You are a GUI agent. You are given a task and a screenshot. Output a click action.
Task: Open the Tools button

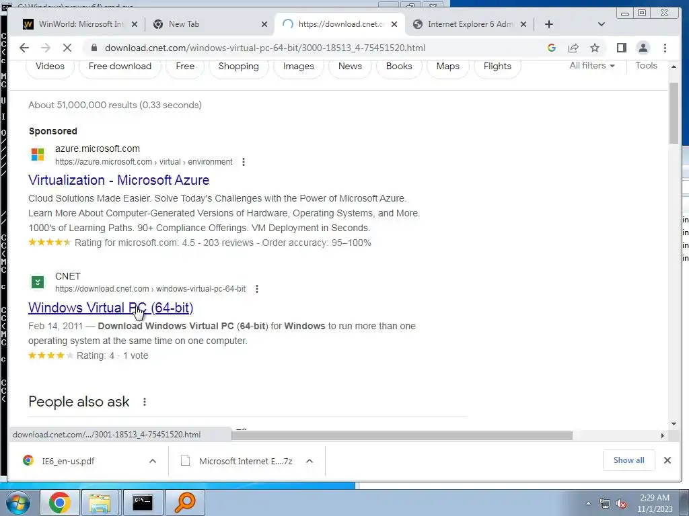tap(646, 65)
